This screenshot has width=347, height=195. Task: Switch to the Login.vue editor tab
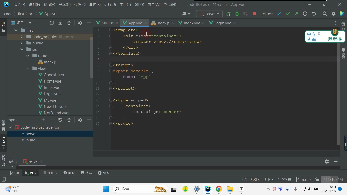point(223,23)
